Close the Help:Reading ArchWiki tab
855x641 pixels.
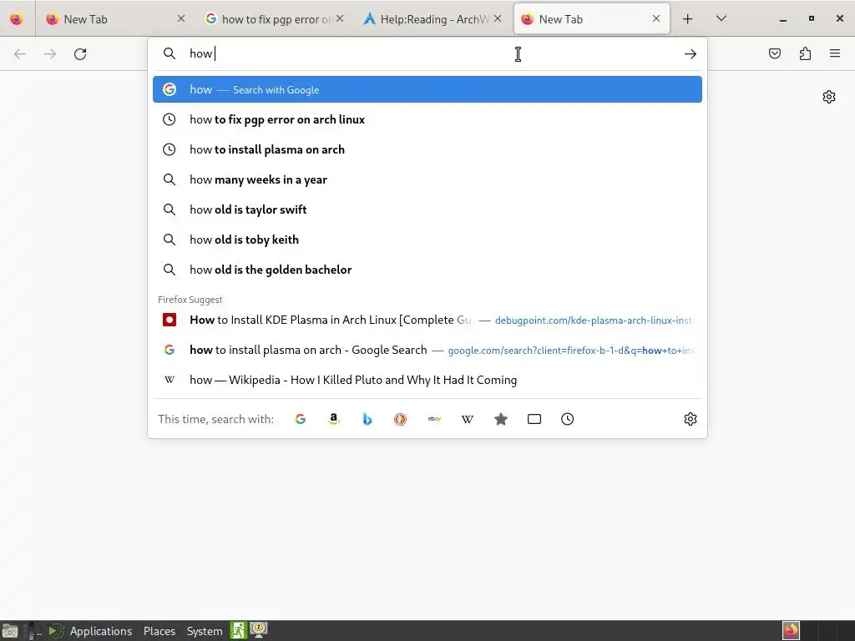pos(498,18)
